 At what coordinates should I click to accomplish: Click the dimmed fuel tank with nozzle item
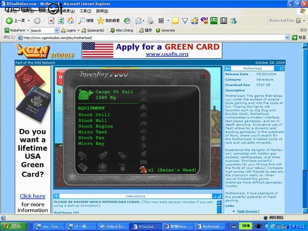[x=82, y=155]
